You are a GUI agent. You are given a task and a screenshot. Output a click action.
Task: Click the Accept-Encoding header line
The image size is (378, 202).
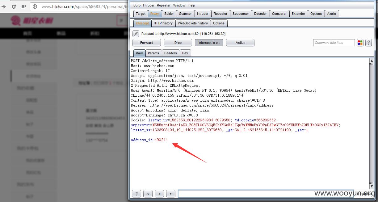[170, 110]
